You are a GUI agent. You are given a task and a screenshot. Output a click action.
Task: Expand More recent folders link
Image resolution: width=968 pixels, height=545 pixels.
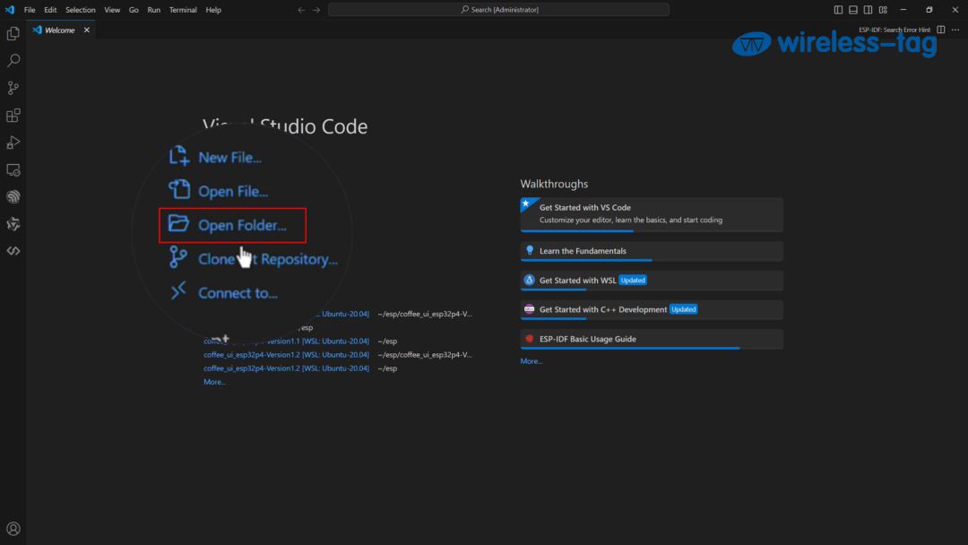click(x=214, y=382)
